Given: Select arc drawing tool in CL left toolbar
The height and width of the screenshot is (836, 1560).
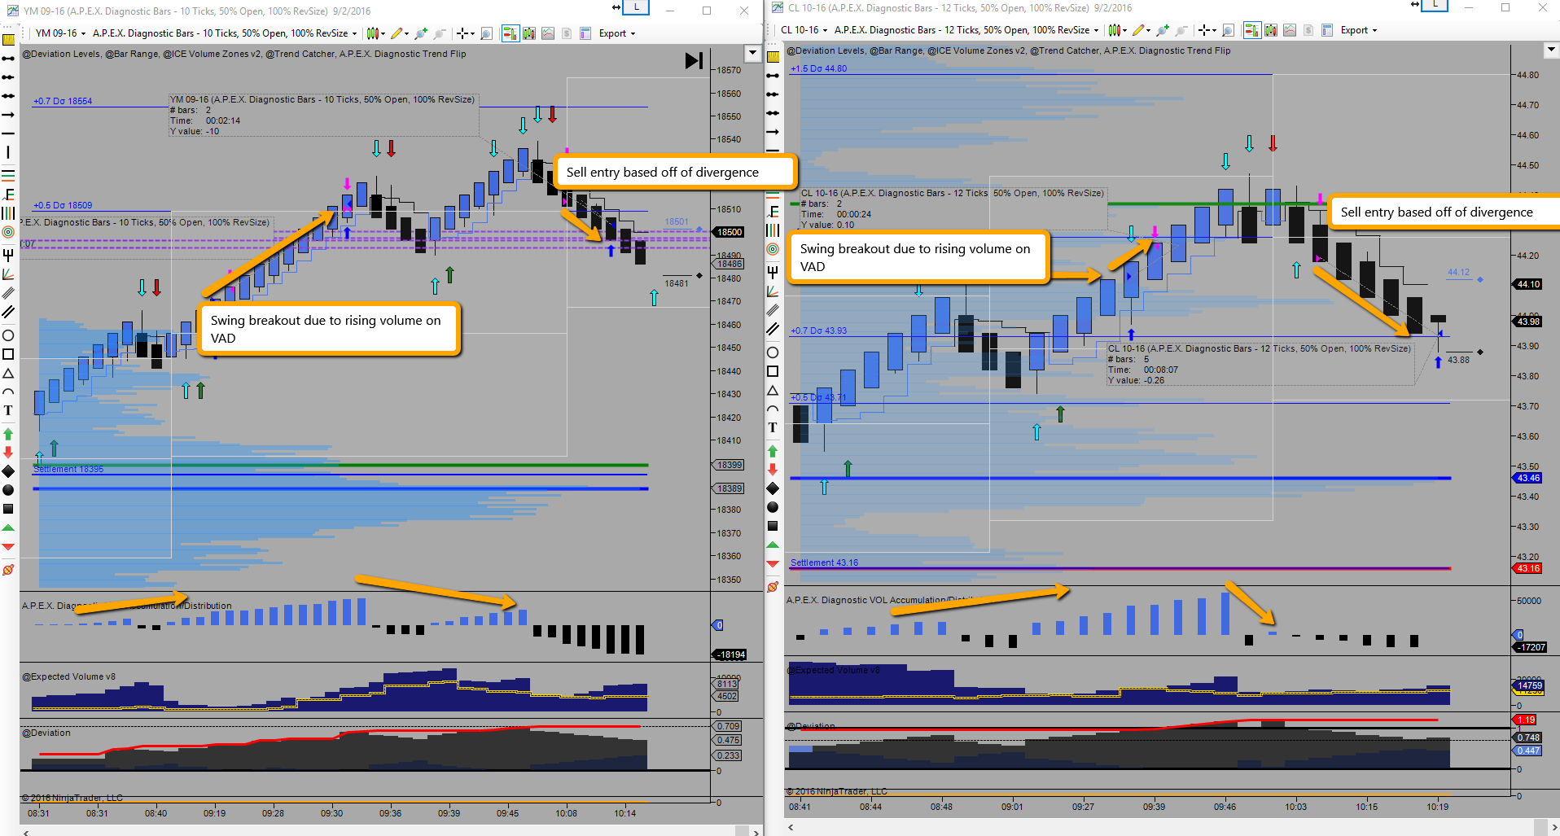Looking at the screenshot, I should 773,409.
